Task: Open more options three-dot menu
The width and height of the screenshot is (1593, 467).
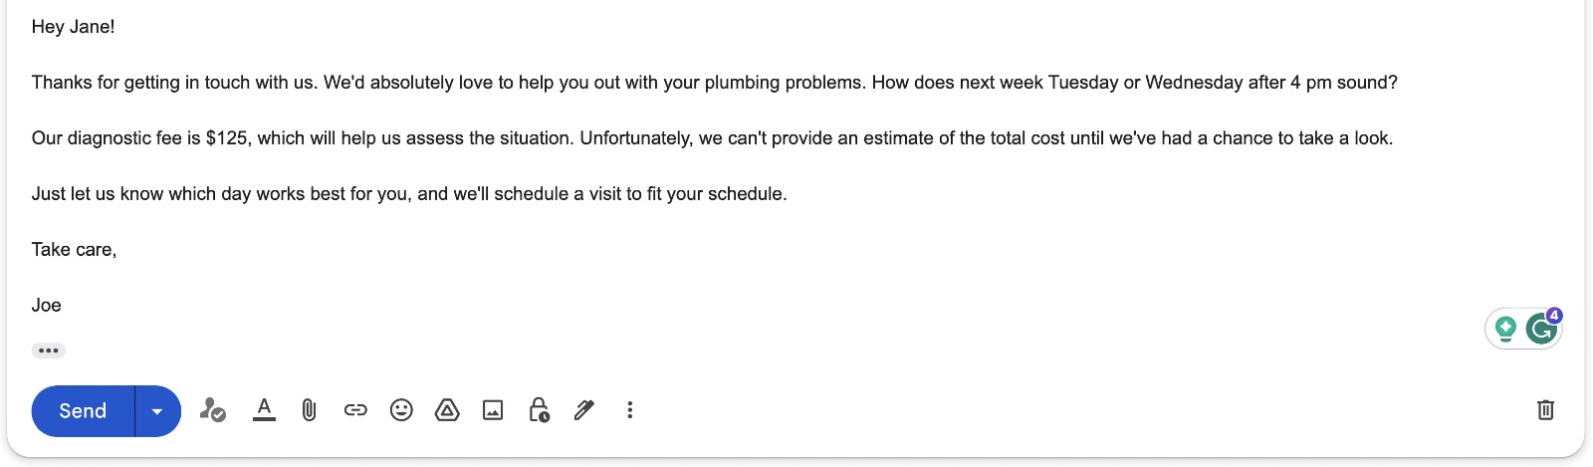Action: tap(629, 409)
